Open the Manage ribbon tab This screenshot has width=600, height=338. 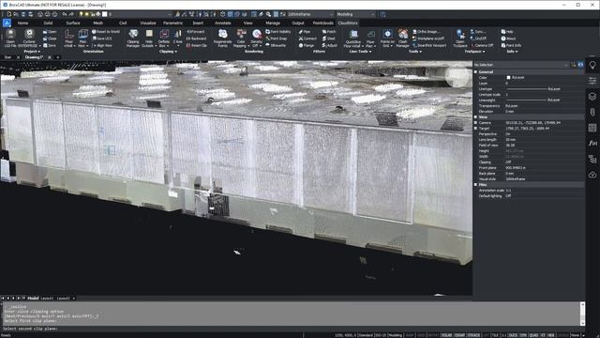pos(273,23)
